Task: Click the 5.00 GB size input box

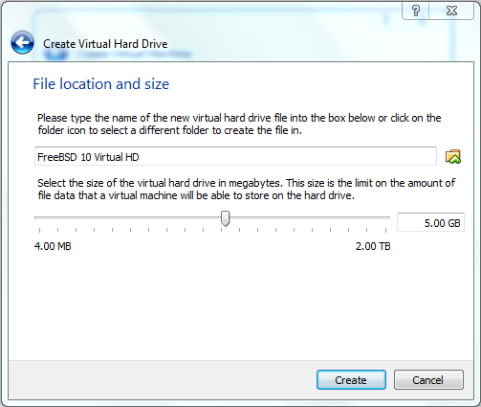Action: point(430,222)
